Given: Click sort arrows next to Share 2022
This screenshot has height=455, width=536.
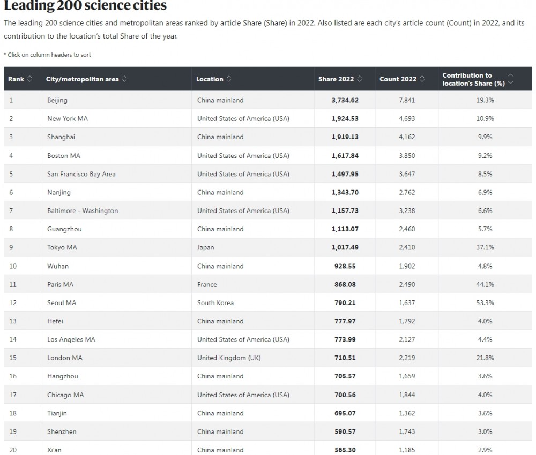Looking at the screenshot, I should coord(360,79).
